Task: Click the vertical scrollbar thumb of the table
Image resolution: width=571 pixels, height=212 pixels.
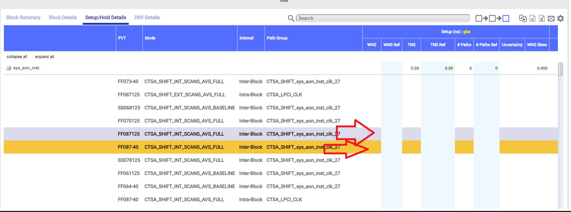Action: (561, 69)
